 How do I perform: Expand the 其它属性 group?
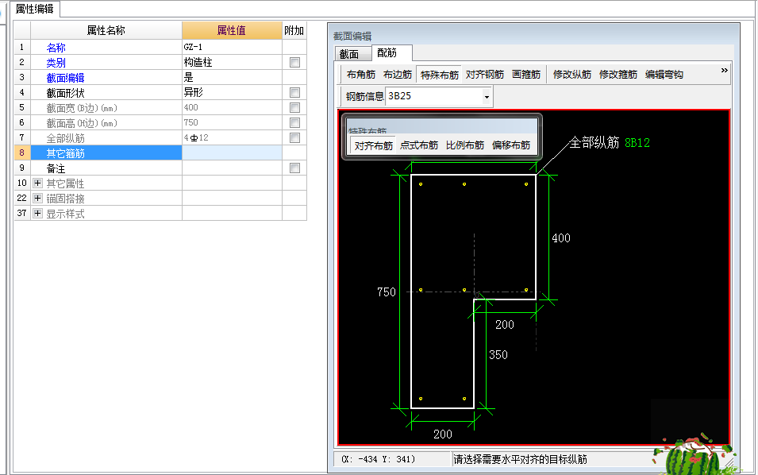pyautogui.click(x=37, y=183)
